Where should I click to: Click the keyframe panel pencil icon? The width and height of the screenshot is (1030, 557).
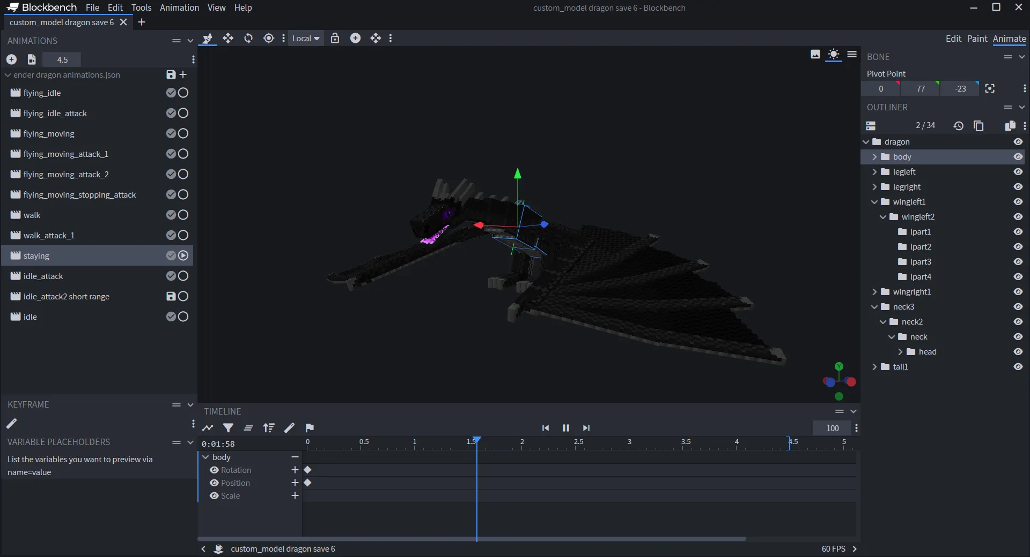(11, 424)
